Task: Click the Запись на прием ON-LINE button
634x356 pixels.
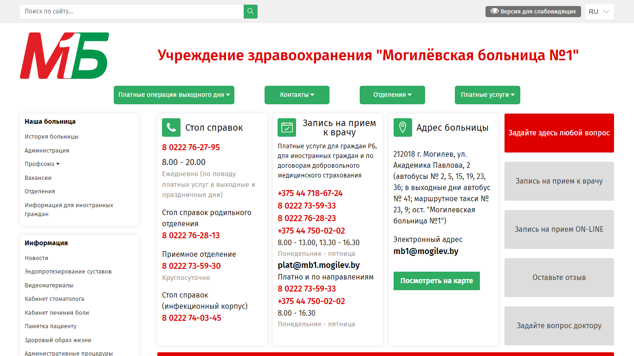Action: click(559, 229)
